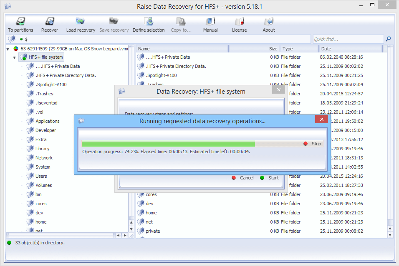Sort the list by Name column header
Image resolution: width=399 pixels, height=266 pixels.
click(x=179, y=48)
